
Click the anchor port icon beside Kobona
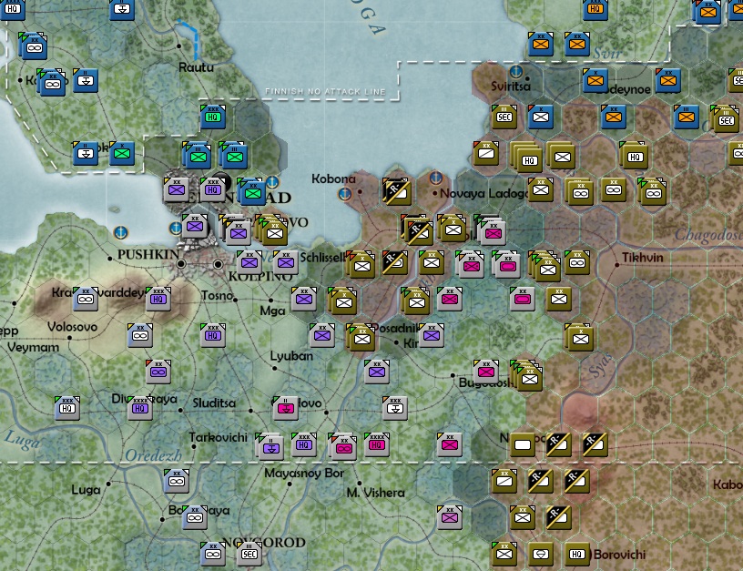pyautogui.click(x=345, y=194)
